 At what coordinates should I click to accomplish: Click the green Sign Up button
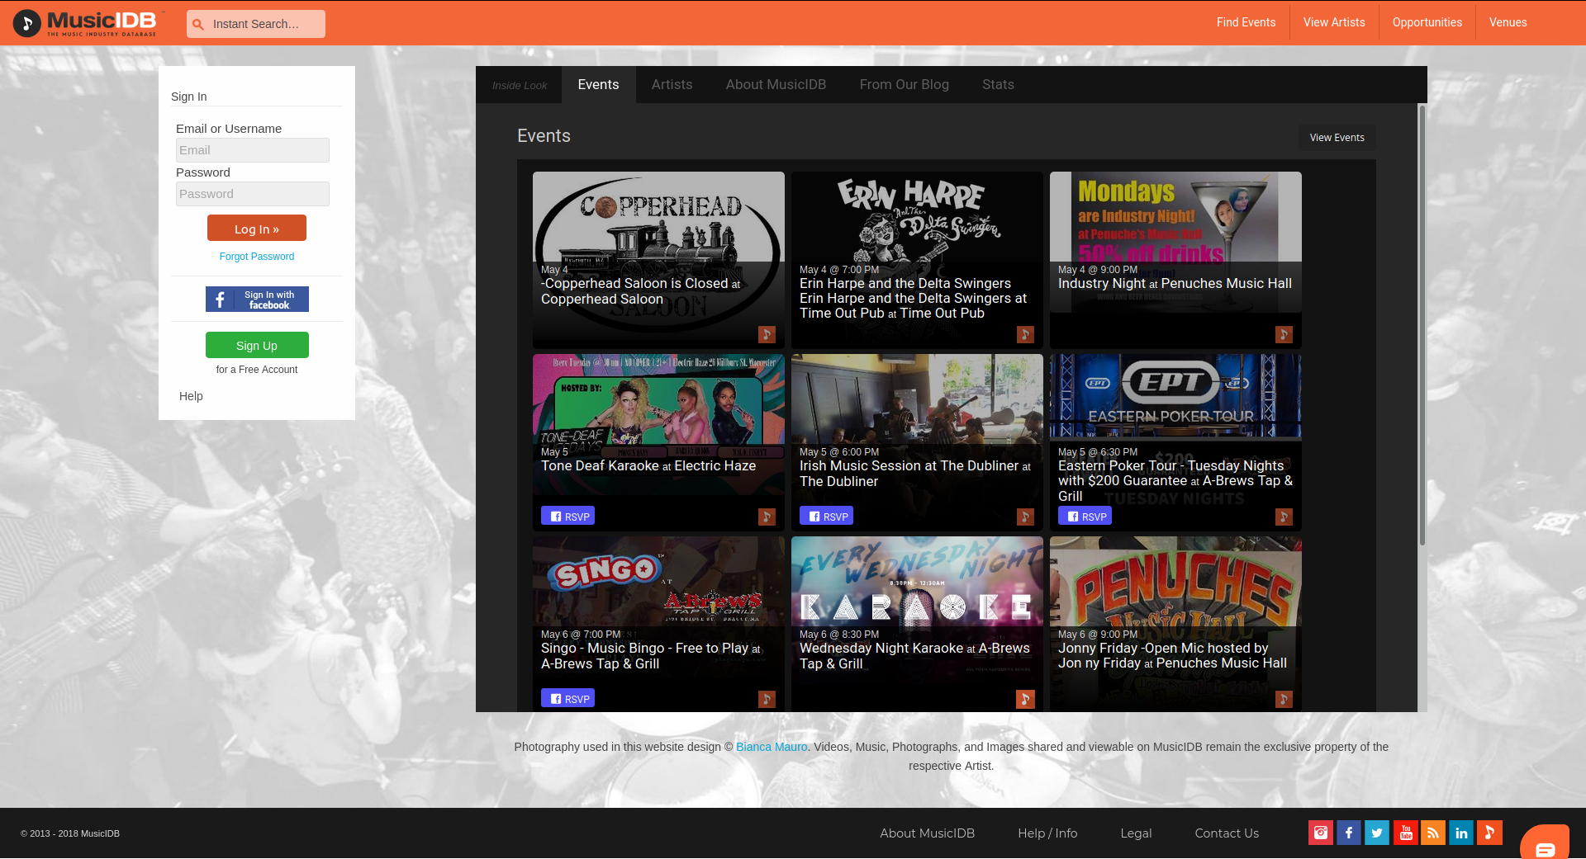coord(257,345)
